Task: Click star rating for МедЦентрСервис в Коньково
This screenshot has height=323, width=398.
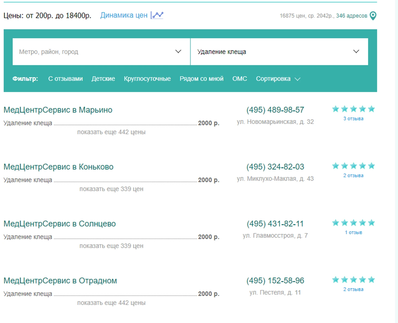Action: tap(353, 166)
